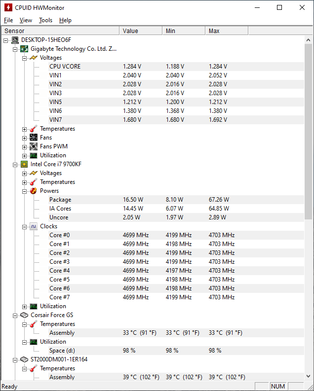The image size is (314, 391).
Task: Click the Clocks waveform icon
Action: coord(34,226)
